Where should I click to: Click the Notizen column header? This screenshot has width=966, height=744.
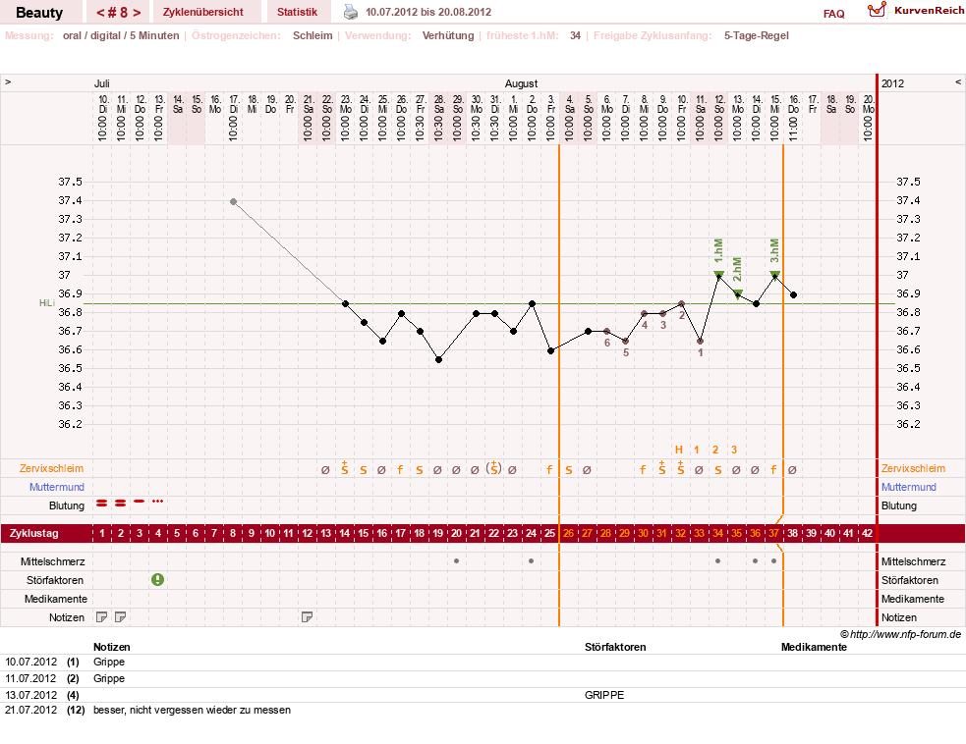pyautogui.click(x=111, y=647)
